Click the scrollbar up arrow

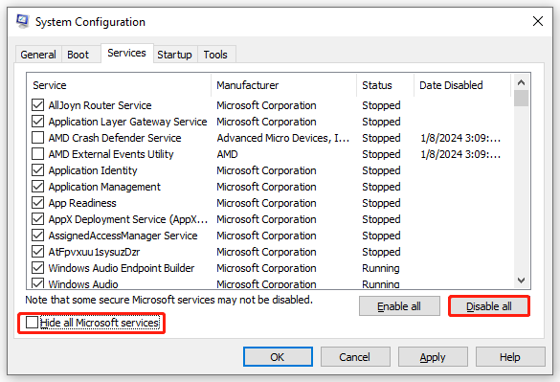coord(521,82)
